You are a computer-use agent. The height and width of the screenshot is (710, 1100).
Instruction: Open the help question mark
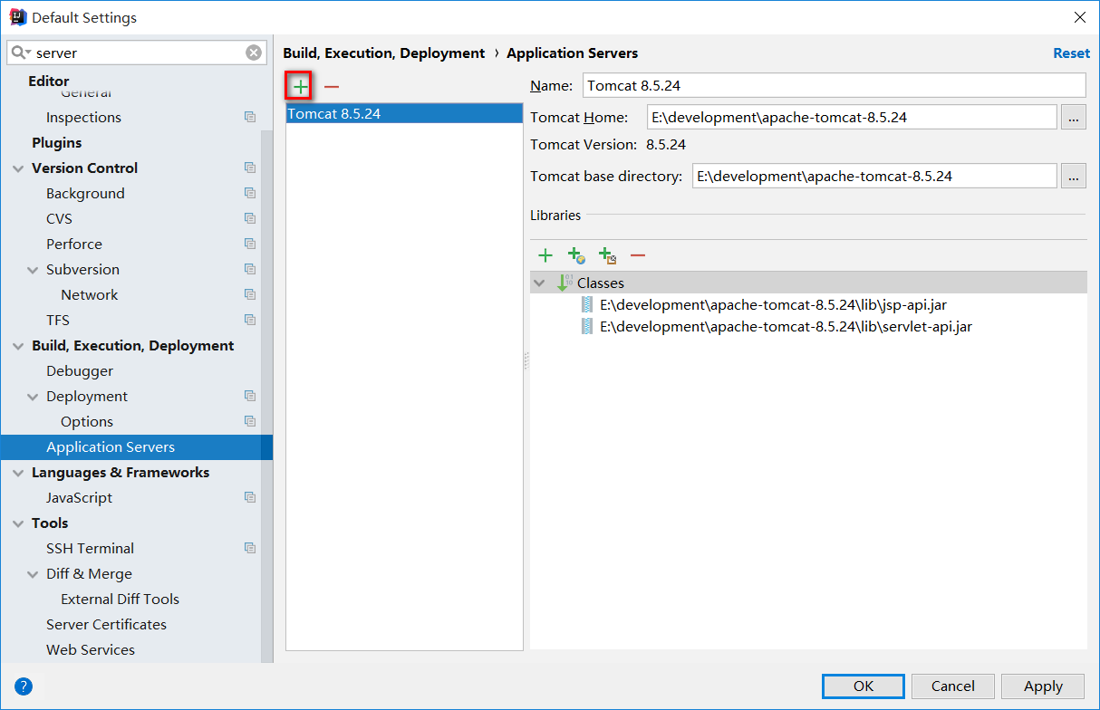(x=24, y=686)
